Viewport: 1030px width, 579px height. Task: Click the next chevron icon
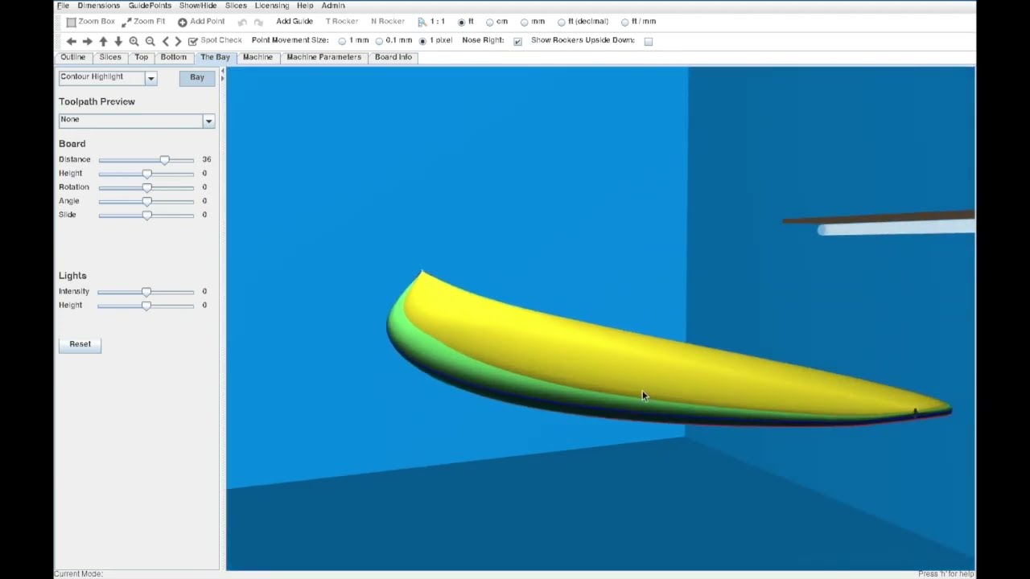point(179,41)
